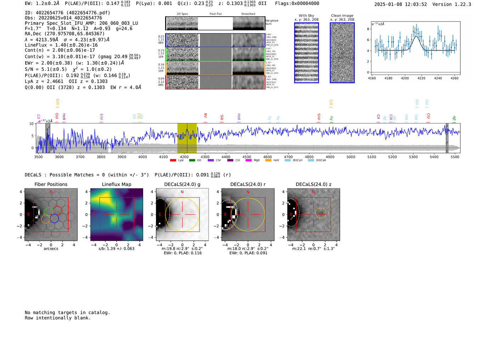Click the No matching targets in catalog message
Image resolution: width=496 pixels, height=337 pixels.
tap(67, 313)
